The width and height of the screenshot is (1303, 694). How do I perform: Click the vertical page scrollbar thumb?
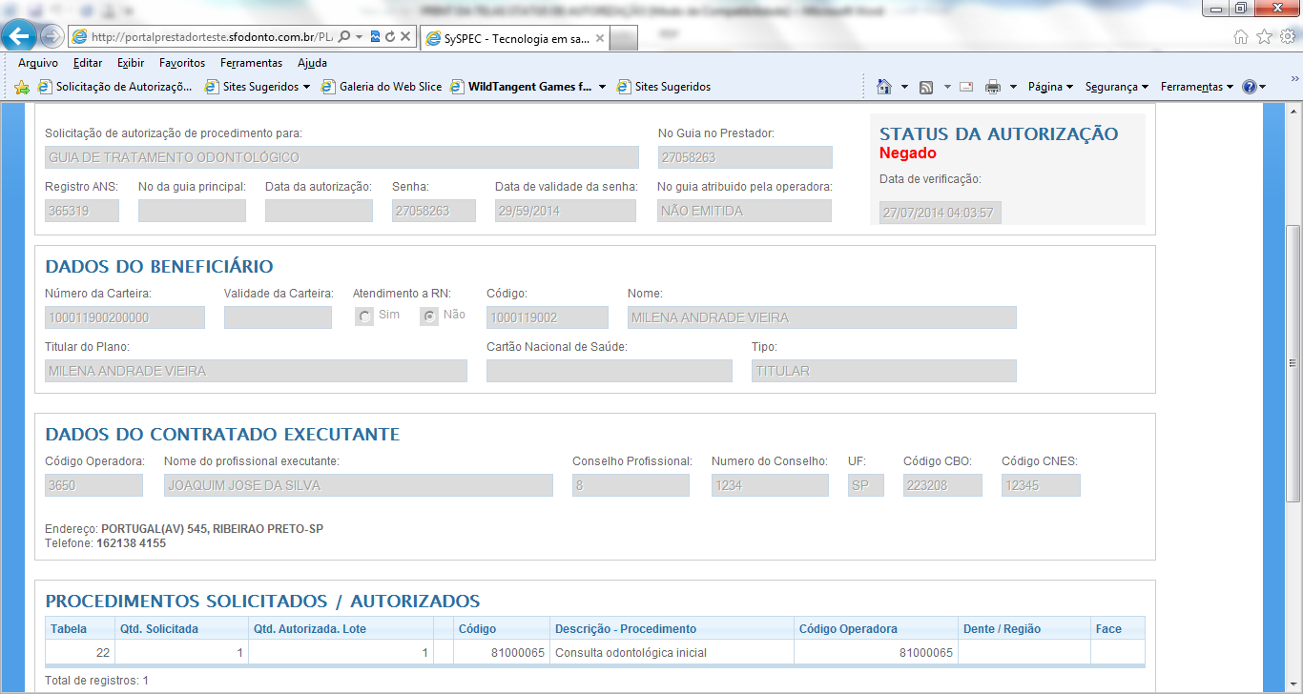[1293, 363]
